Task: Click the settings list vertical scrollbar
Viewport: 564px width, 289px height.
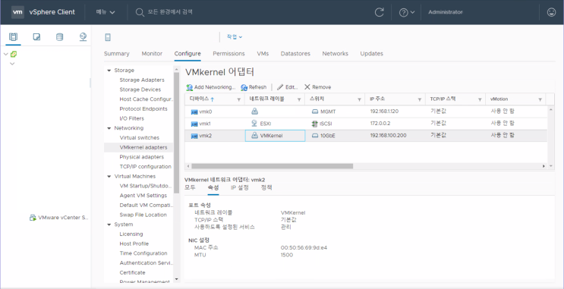Action: click(x=176, y=133)
